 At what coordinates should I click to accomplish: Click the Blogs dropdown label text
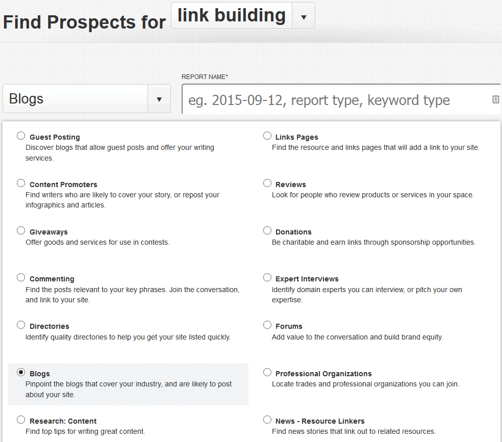(26, 99)
